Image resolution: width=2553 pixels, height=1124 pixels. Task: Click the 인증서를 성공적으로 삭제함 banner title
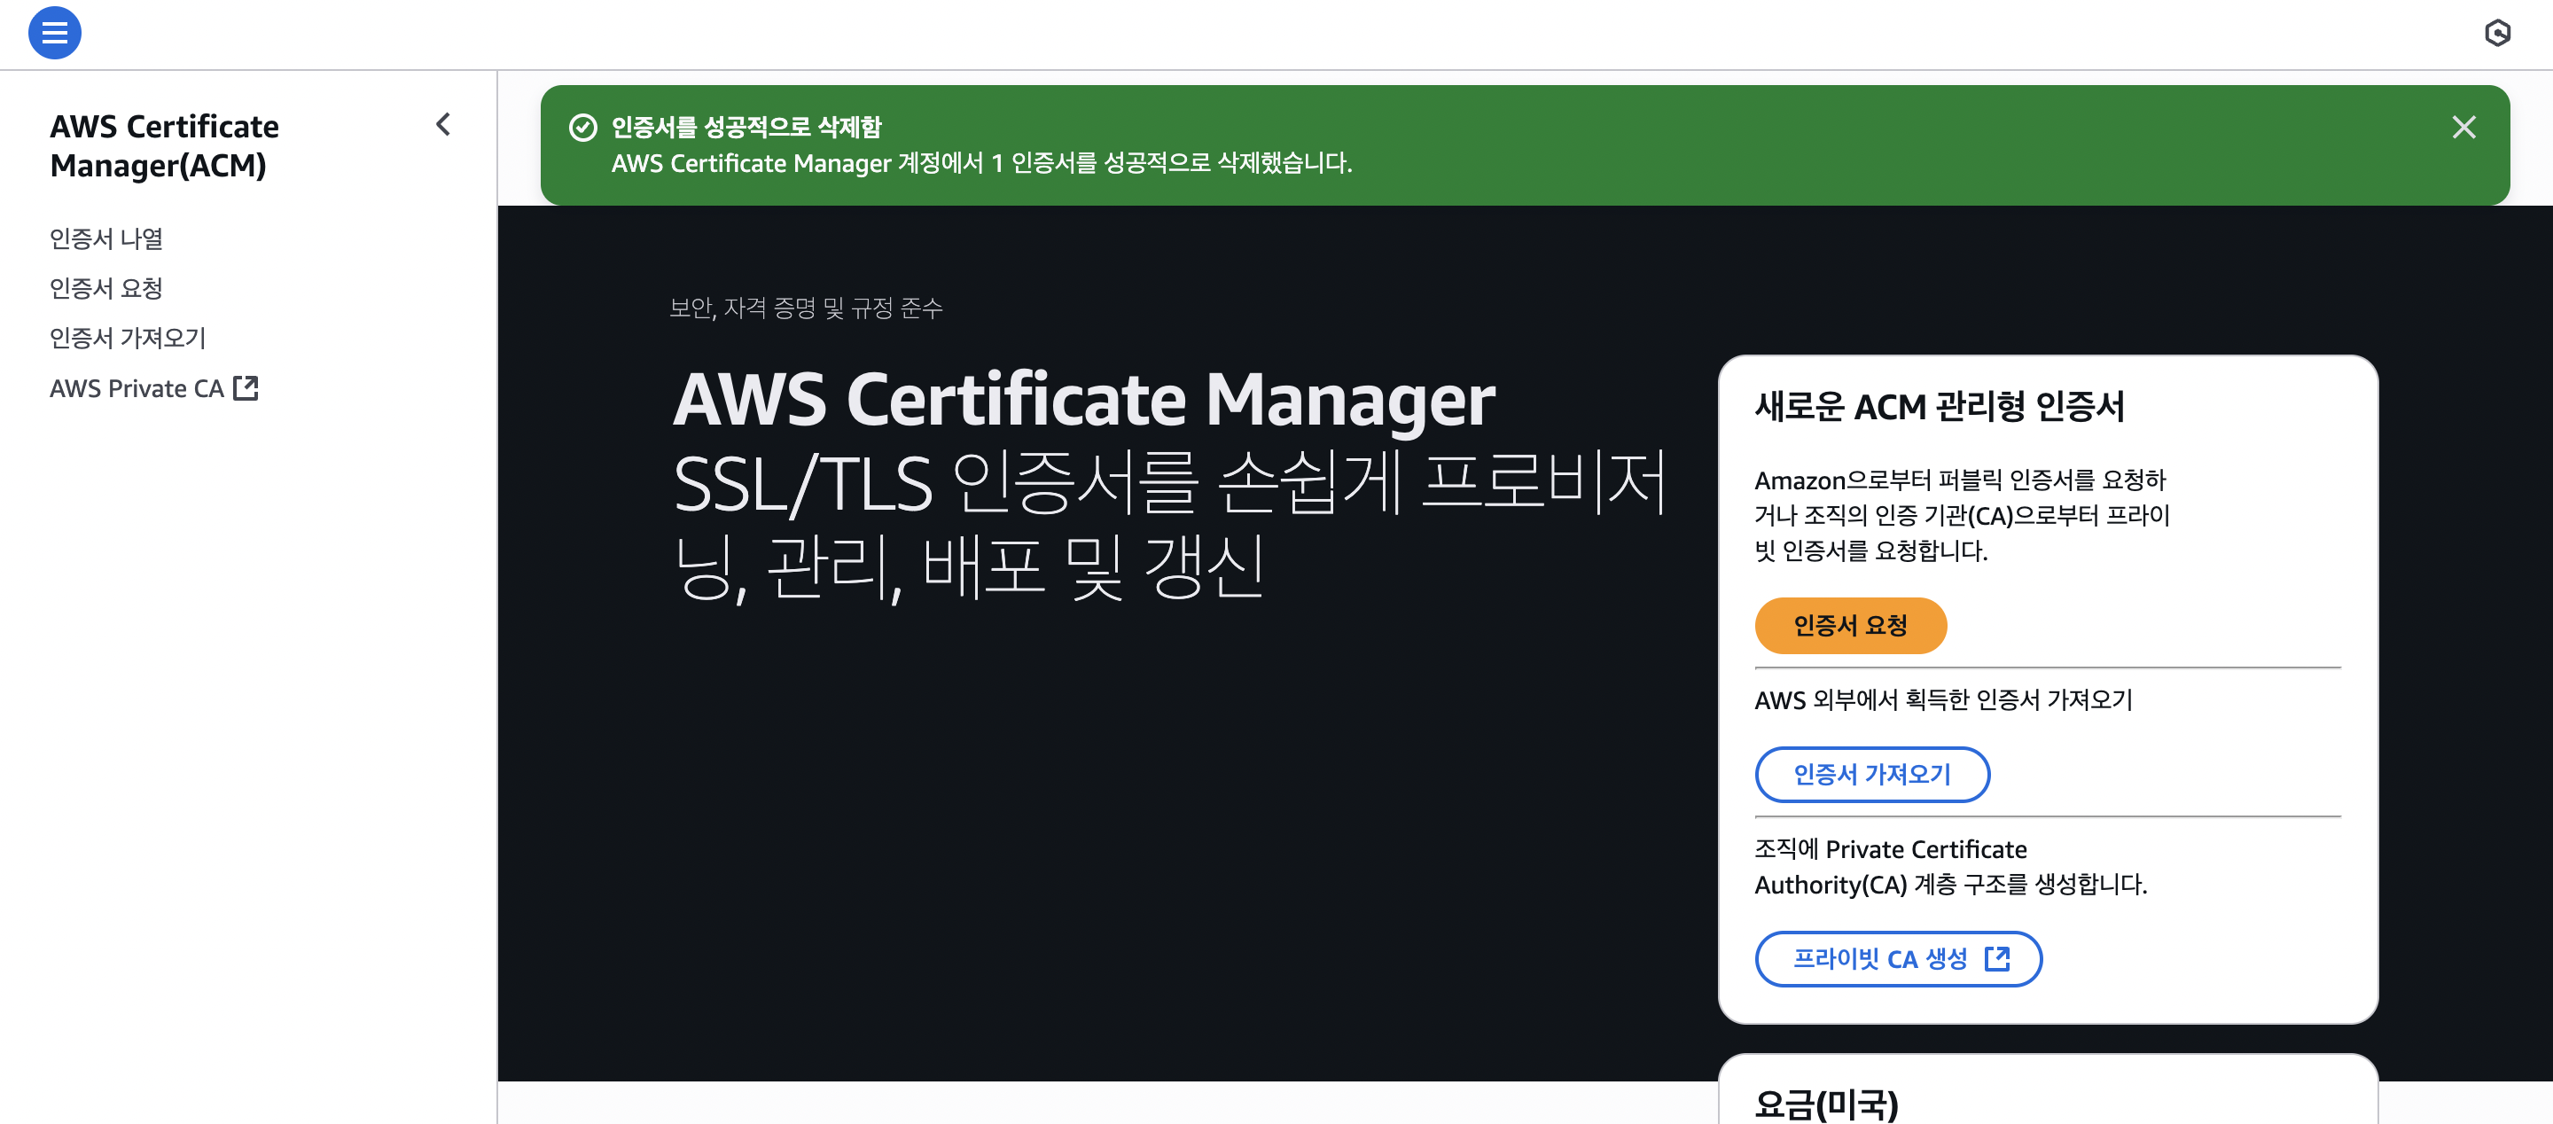746,128
